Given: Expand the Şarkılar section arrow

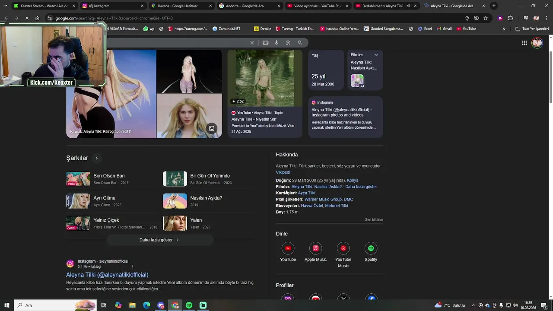Looking at the screenshot, I should (97, 158).
